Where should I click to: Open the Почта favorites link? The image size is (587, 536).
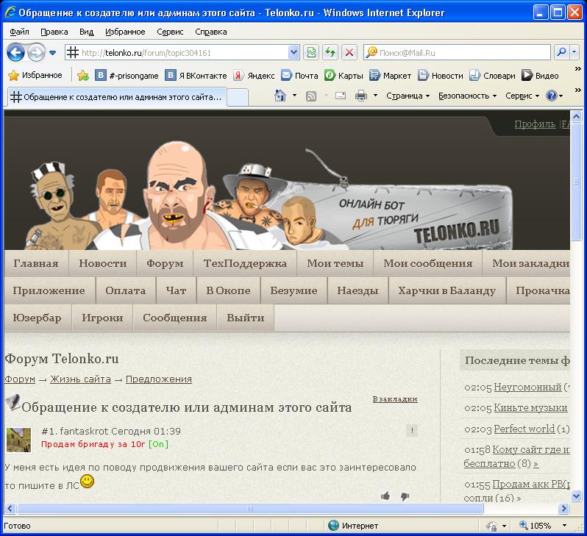pyautogui.click(x=299, y=76)
